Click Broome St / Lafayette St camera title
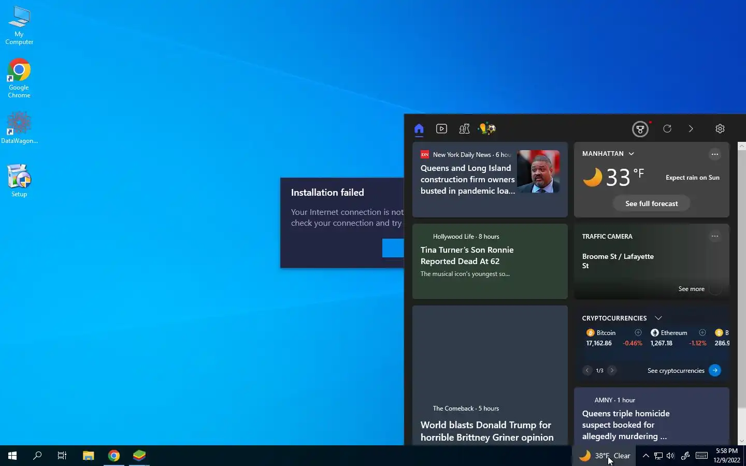This screenshot has height=466, width=746. point(618,261)
